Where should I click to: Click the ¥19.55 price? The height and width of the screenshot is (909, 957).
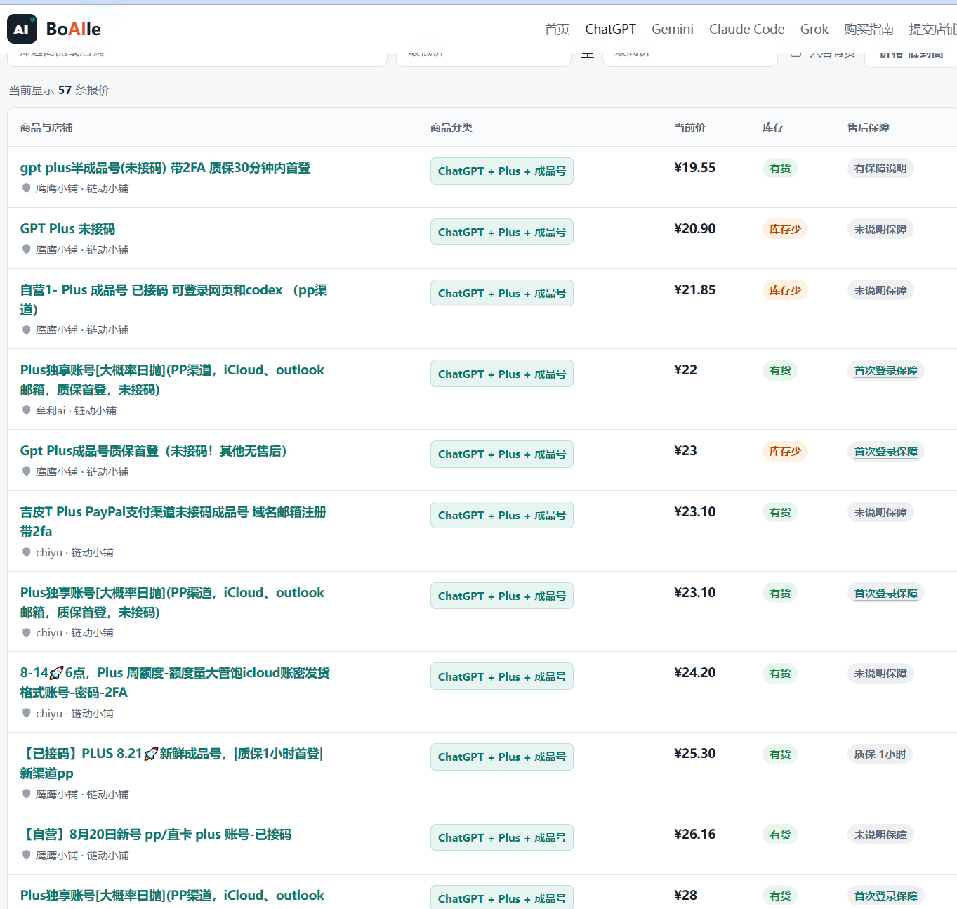[x=694, y=168]
